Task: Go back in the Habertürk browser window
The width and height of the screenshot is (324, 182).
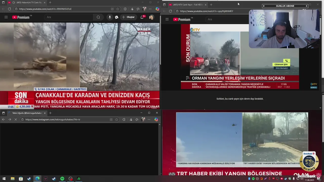Action: point(3,9)
